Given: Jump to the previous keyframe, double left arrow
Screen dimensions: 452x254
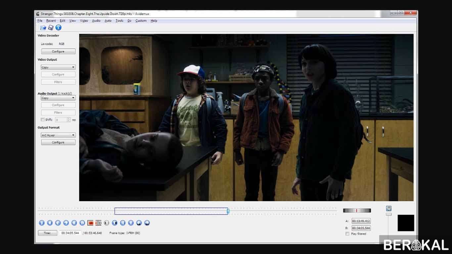Looking at the screenshot, I should point(74,223).
